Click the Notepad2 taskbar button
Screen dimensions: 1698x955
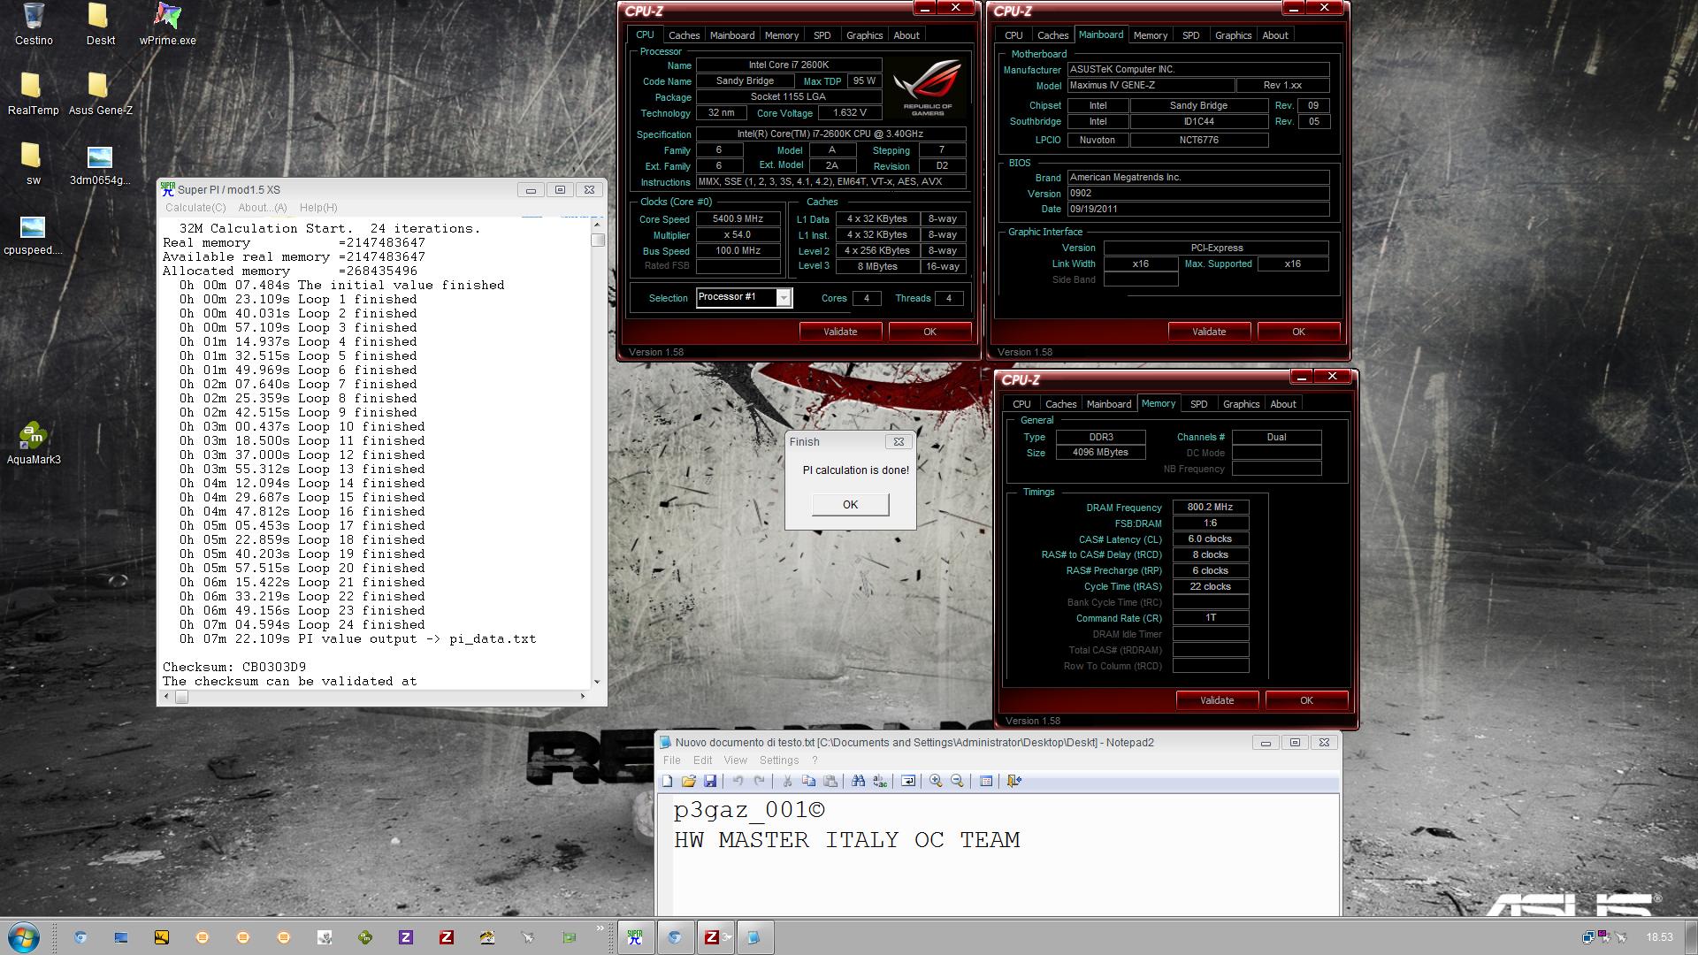pos(754,937)
